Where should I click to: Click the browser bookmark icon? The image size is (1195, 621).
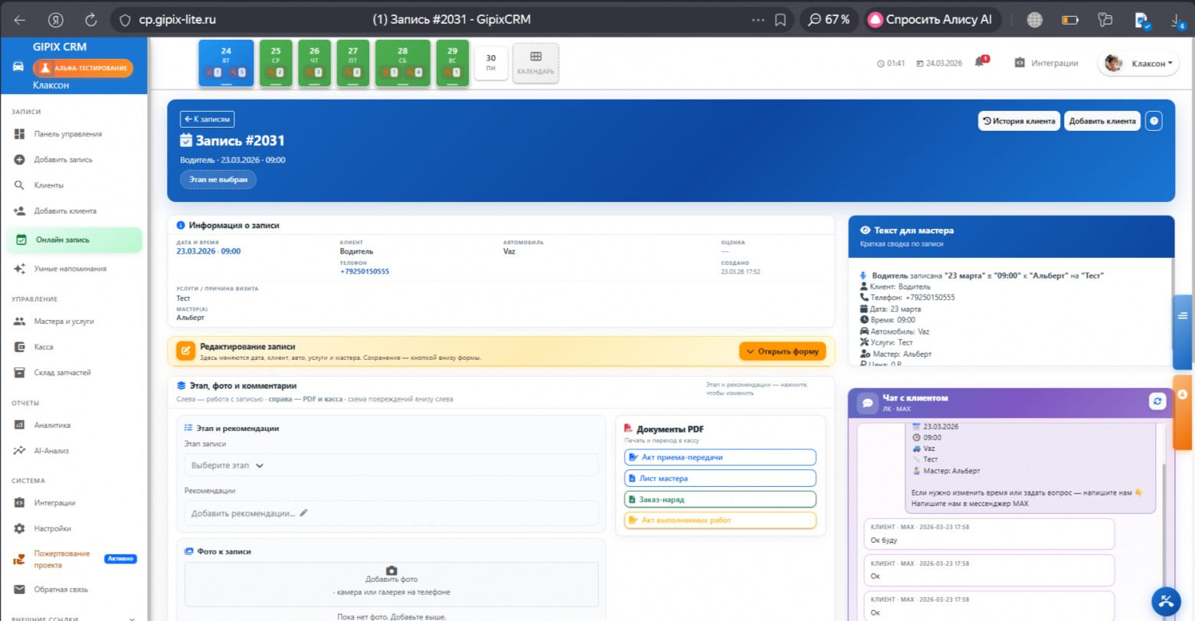pos(780,20)
